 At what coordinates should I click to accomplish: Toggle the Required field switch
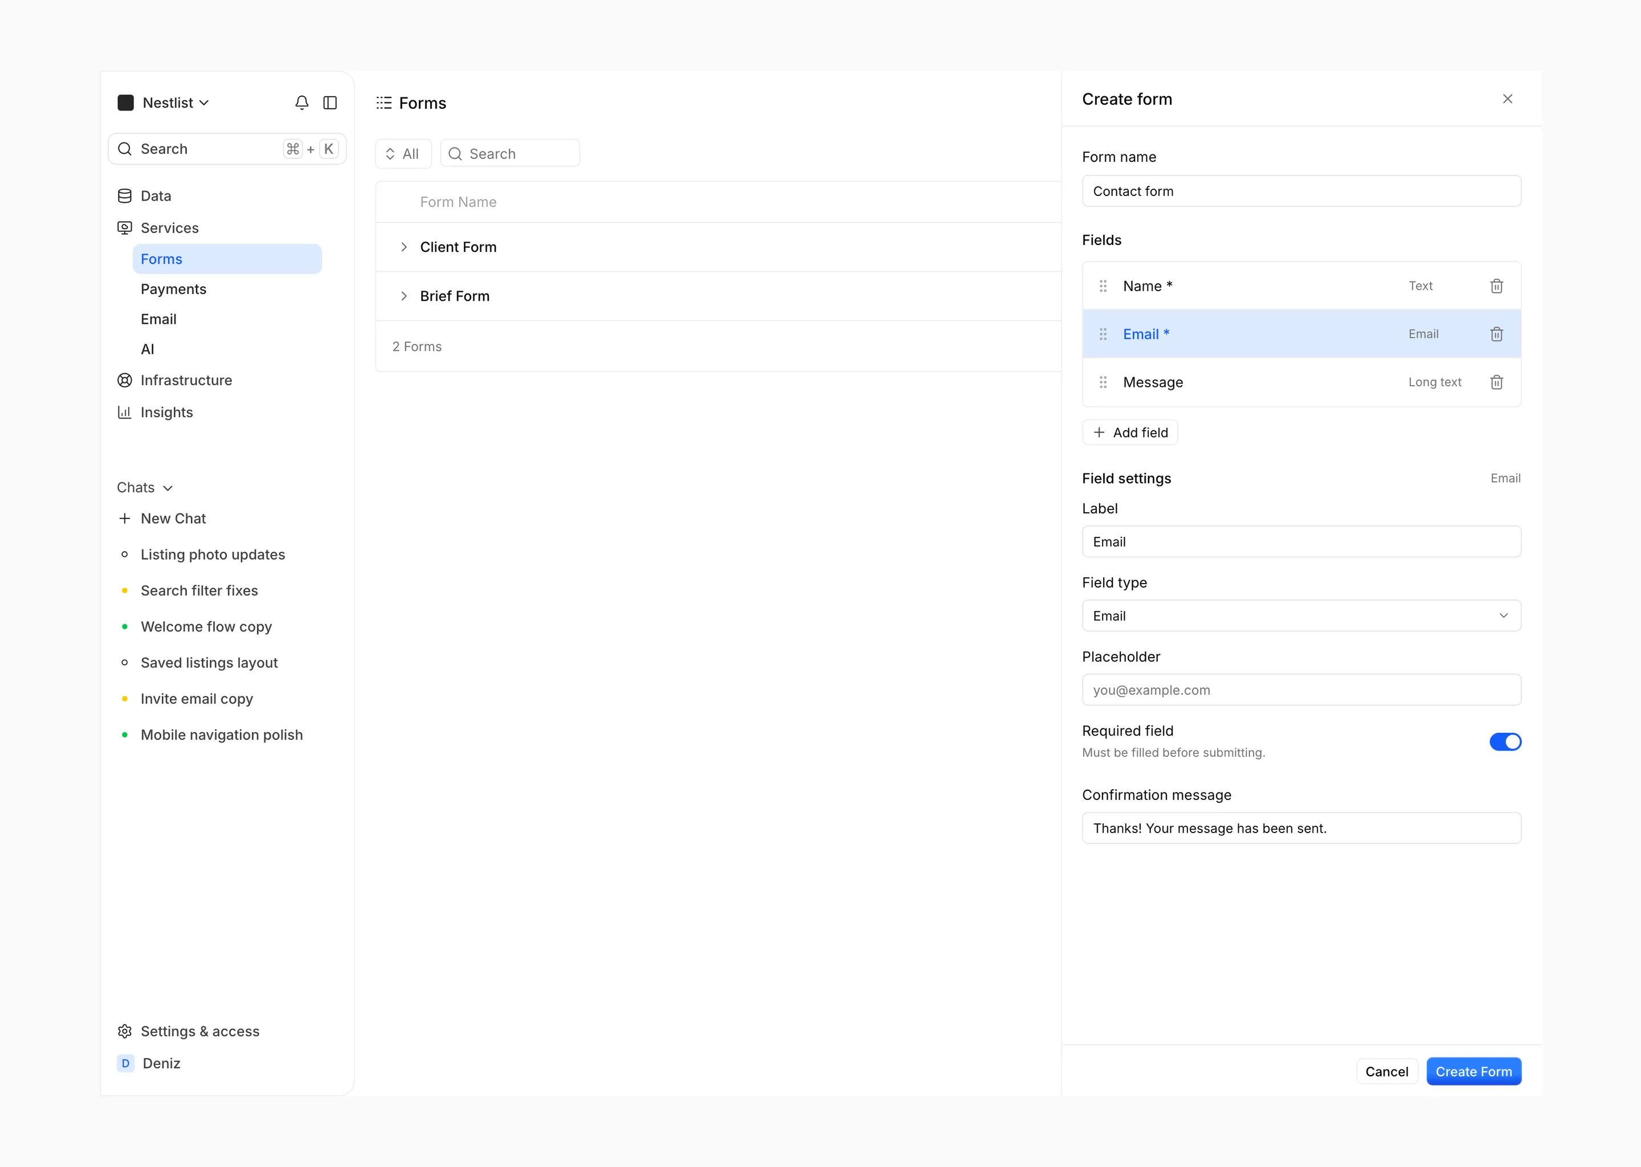[x=1505, y=741]
